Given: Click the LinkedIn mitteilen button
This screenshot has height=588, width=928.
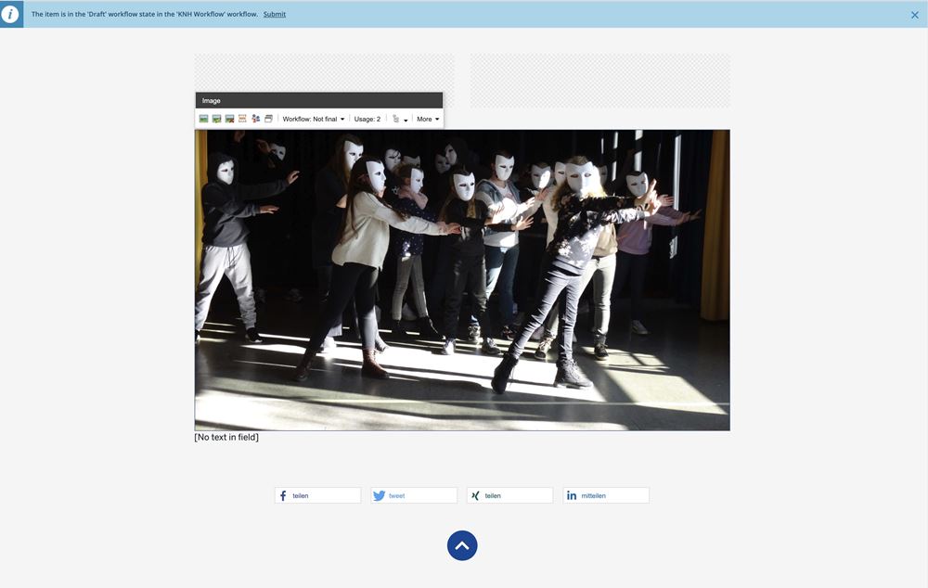Looking at the screenshot, I should point(606,495).
